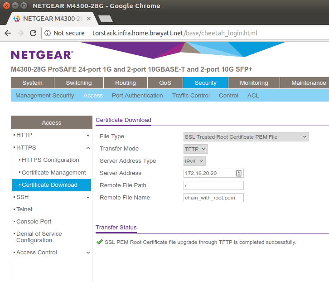Click HTTP in the Access sidebar
The height and width of the screenshot is (282, 329).
(24, 135)
